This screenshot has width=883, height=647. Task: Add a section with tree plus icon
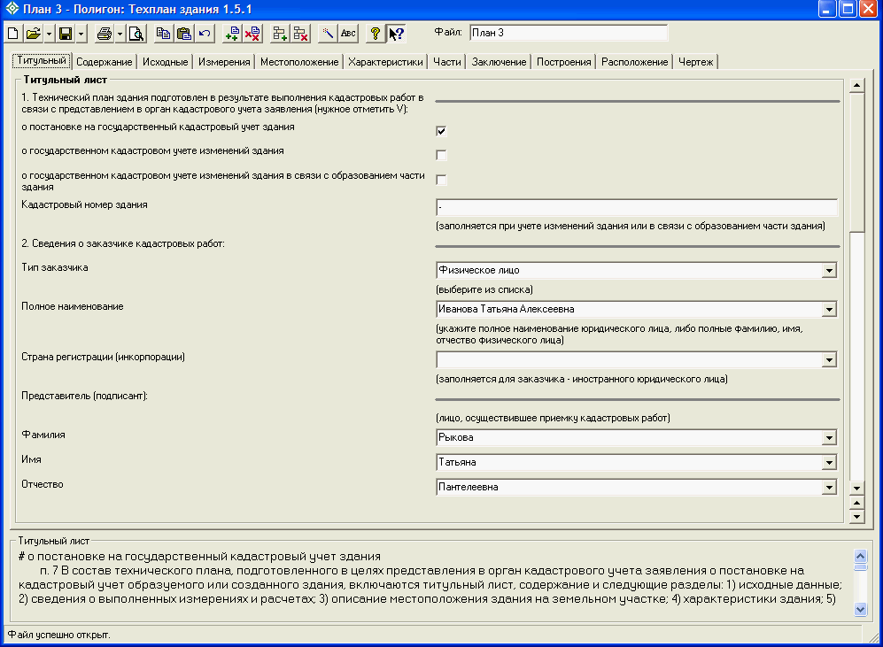(280, 34)
